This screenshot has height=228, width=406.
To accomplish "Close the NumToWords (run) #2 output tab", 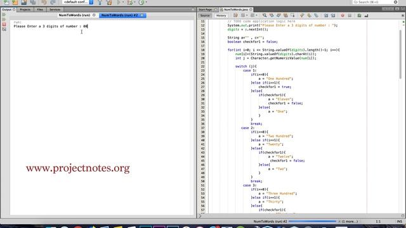I will [142, 15].
